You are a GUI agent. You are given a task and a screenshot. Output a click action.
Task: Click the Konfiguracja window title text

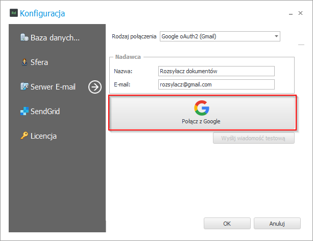(42, 14)
